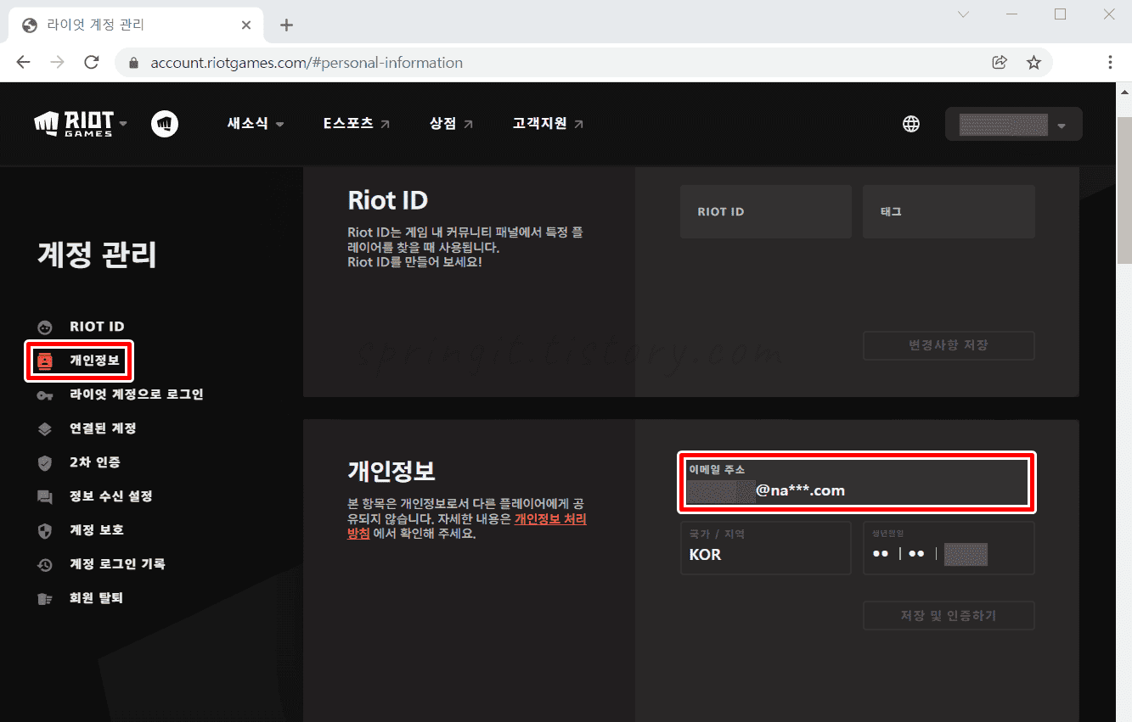This screenshot has width=1132, height=722.
Task: Open the 고객지원 link
Action: (548, 124)
